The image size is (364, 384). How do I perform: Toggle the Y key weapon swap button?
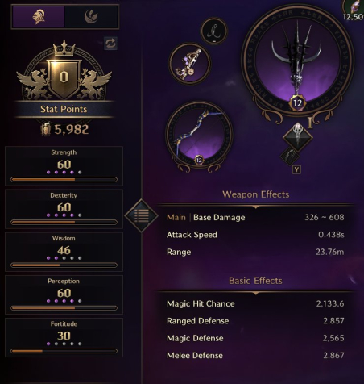click(296, 169)
